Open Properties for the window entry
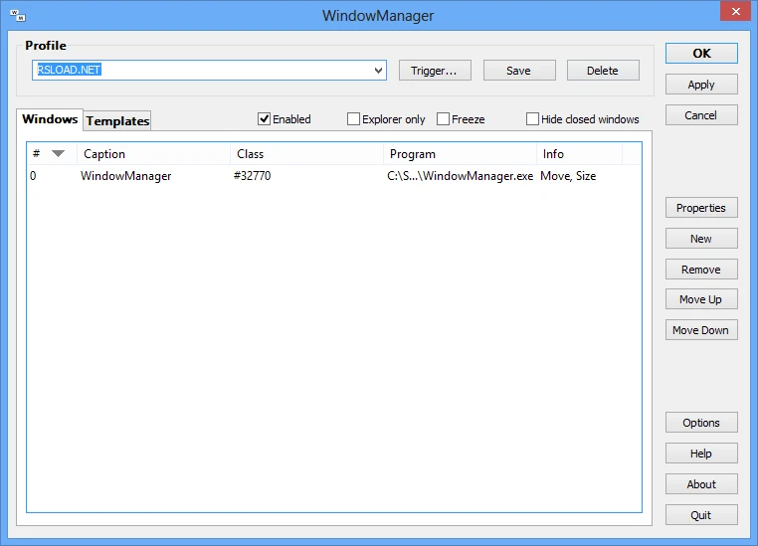 pyautogui.click(x=701, y=208)
